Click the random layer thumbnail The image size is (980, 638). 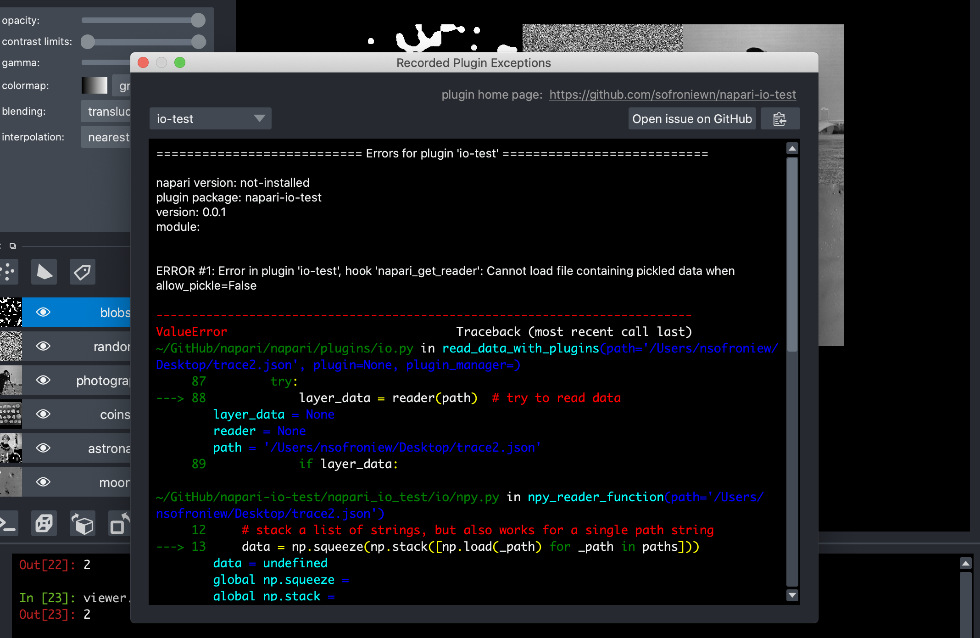11,346
